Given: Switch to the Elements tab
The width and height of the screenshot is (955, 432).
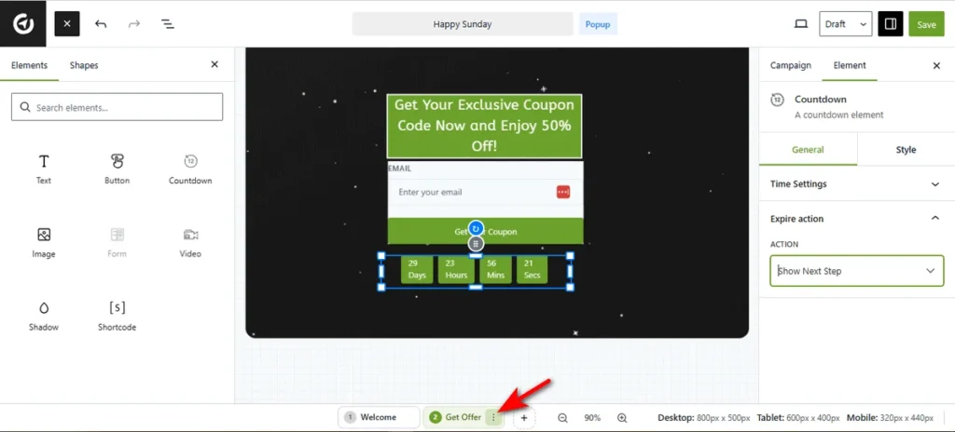Looking at the screenshot, I should pos(29,65).
